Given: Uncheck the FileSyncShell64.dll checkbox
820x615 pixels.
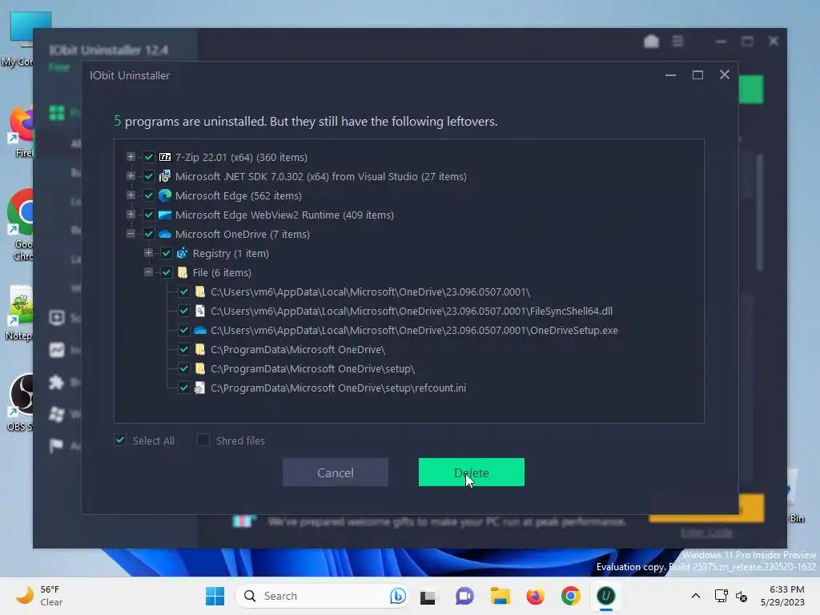Looking at the screenshot, I should click(x=184, y=312).
